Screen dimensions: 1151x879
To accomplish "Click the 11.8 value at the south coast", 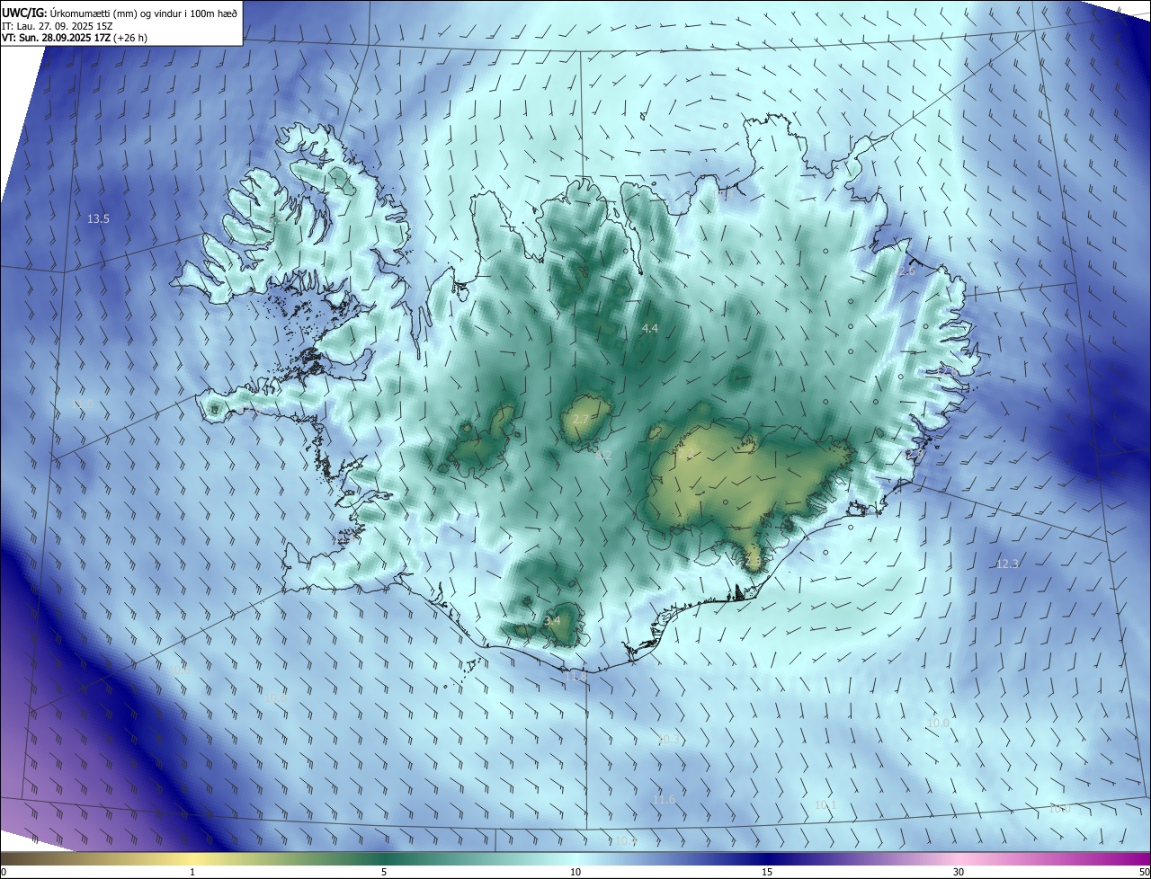I will click(575, 675).
